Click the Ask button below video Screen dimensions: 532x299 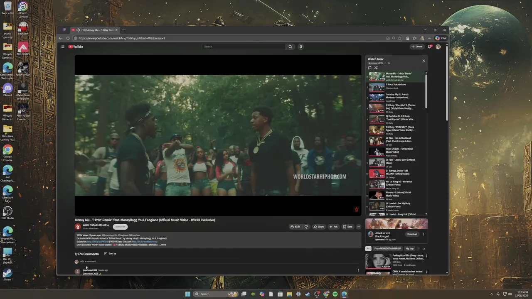pyautogui.click(x=334, y=227)
